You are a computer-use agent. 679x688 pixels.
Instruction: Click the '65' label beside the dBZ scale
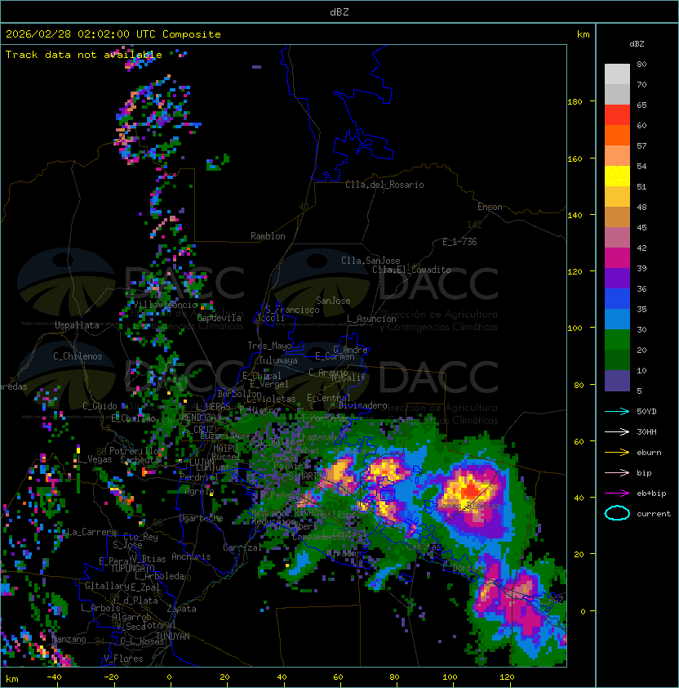[x=641, y=105]
